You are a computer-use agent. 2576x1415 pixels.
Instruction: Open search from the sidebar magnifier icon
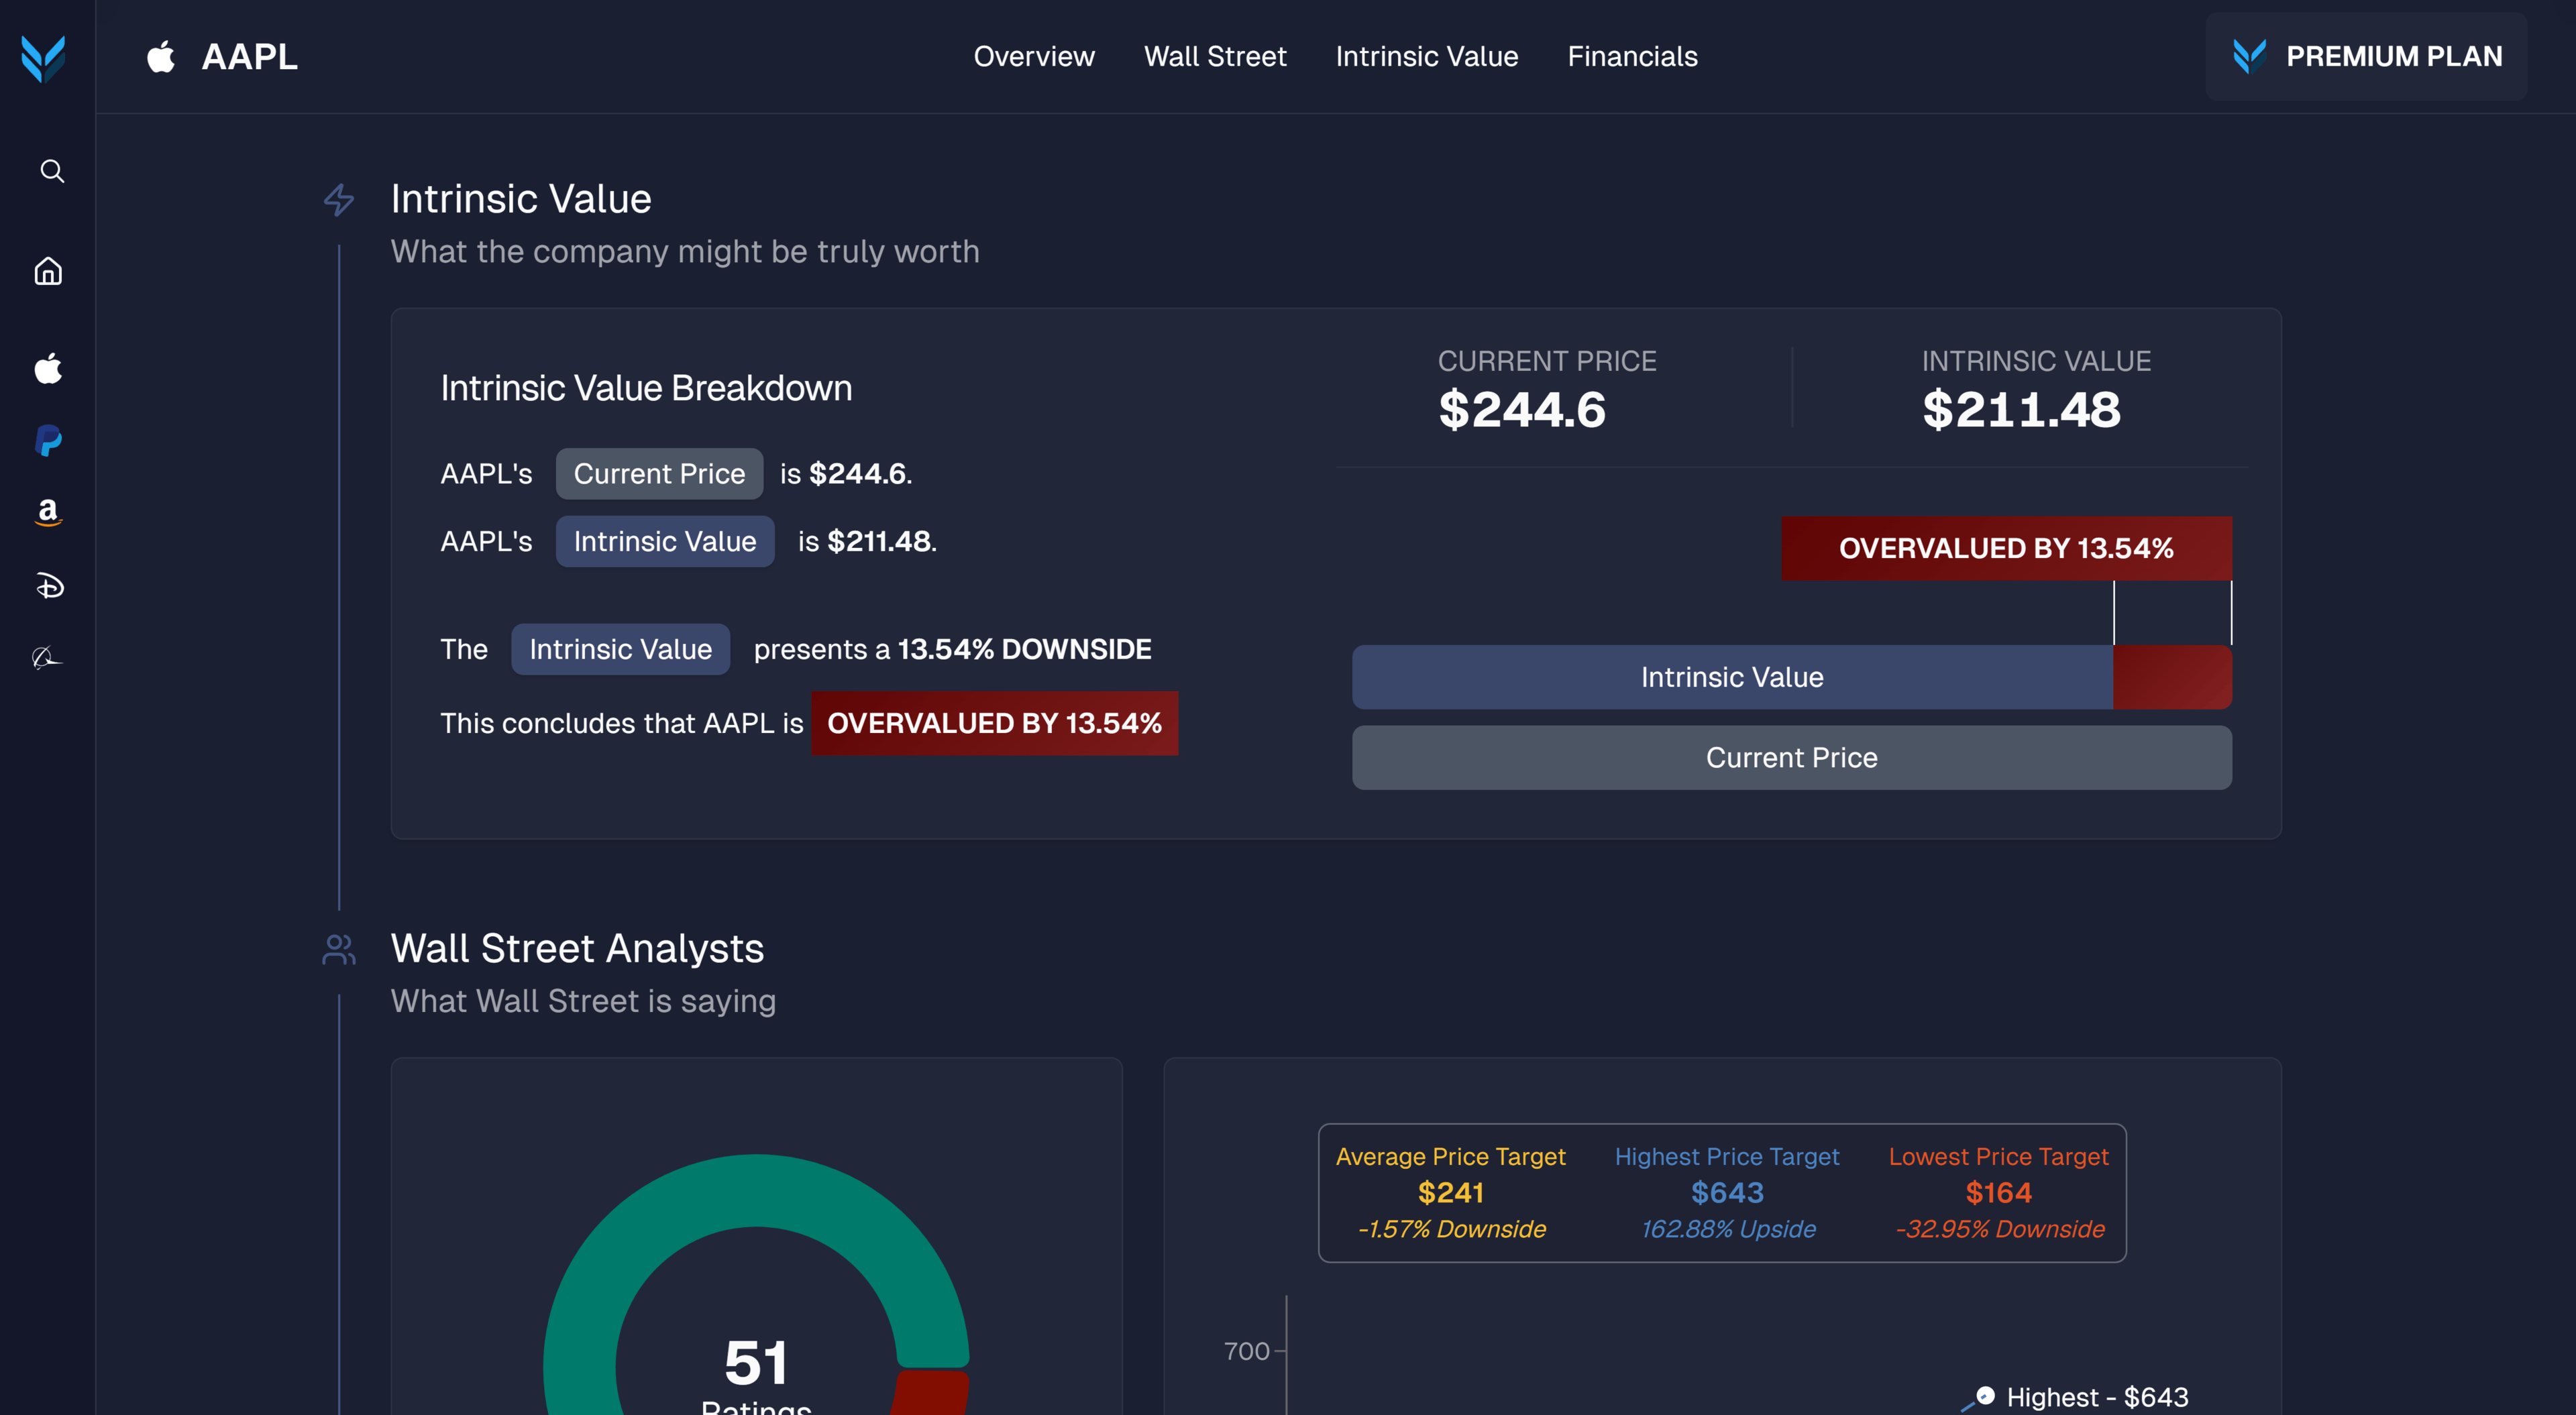[52, 171]
